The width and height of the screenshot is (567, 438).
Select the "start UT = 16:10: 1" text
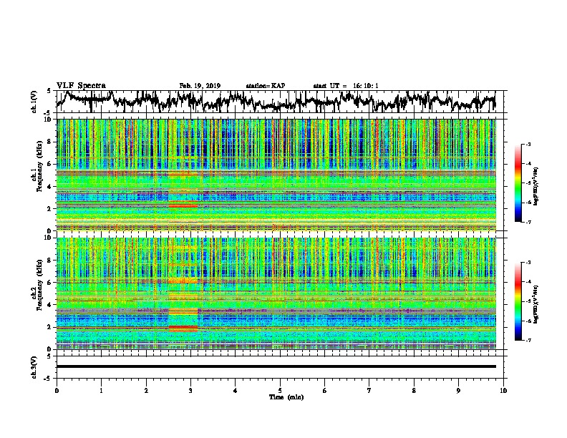[x=346, y=86]
